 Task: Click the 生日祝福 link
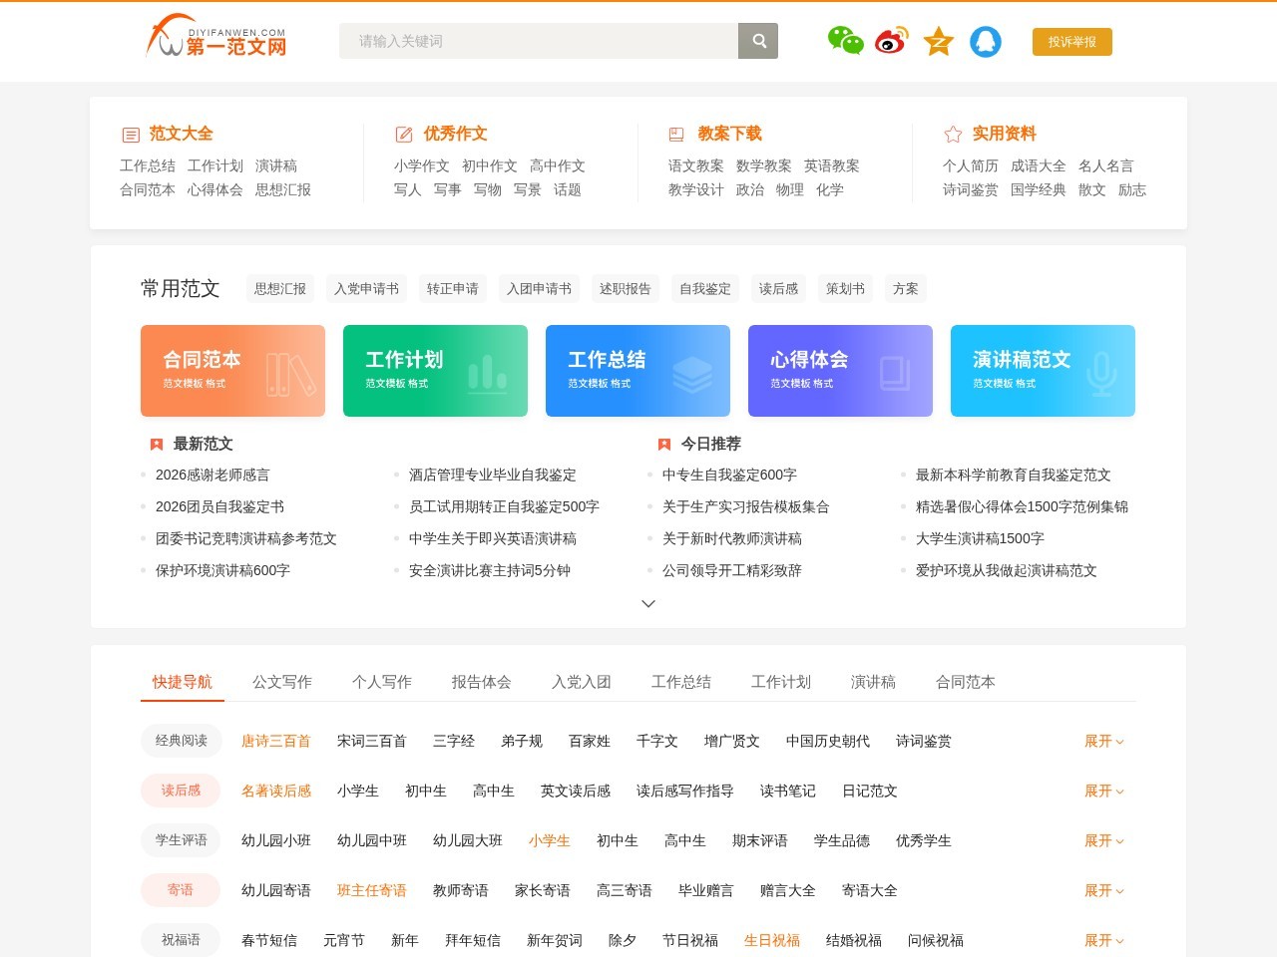[x=772, y=941]
